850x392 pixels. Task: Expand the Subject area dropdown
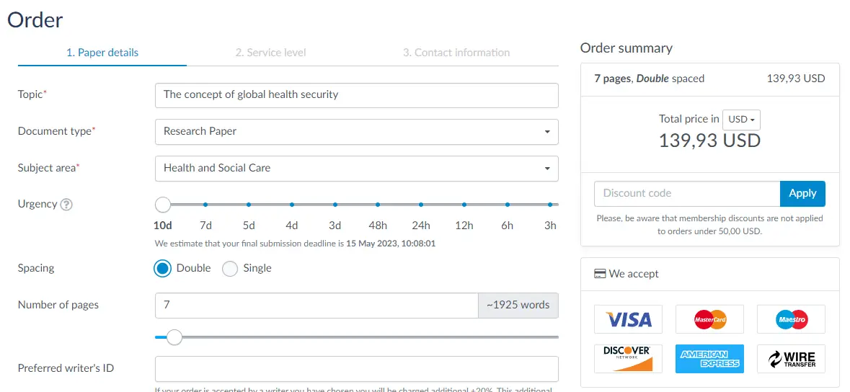pyautogui.click(x=357, y=168)
